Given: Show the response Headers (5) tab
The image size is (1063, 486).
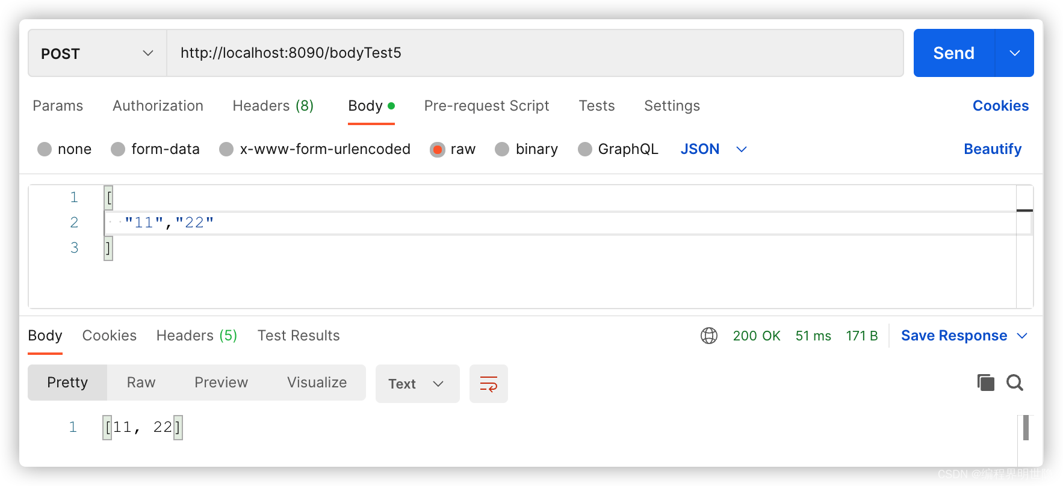Looking at the screenshot, I should point(196,336).
